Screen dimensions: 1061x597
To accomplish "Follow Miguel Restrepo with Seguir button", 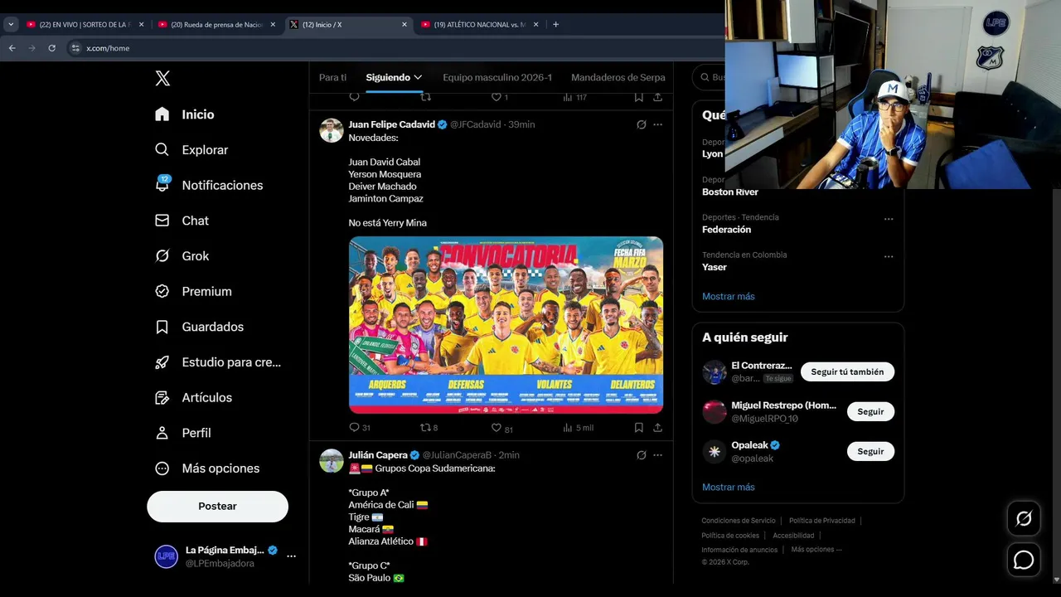I will 870,411.
